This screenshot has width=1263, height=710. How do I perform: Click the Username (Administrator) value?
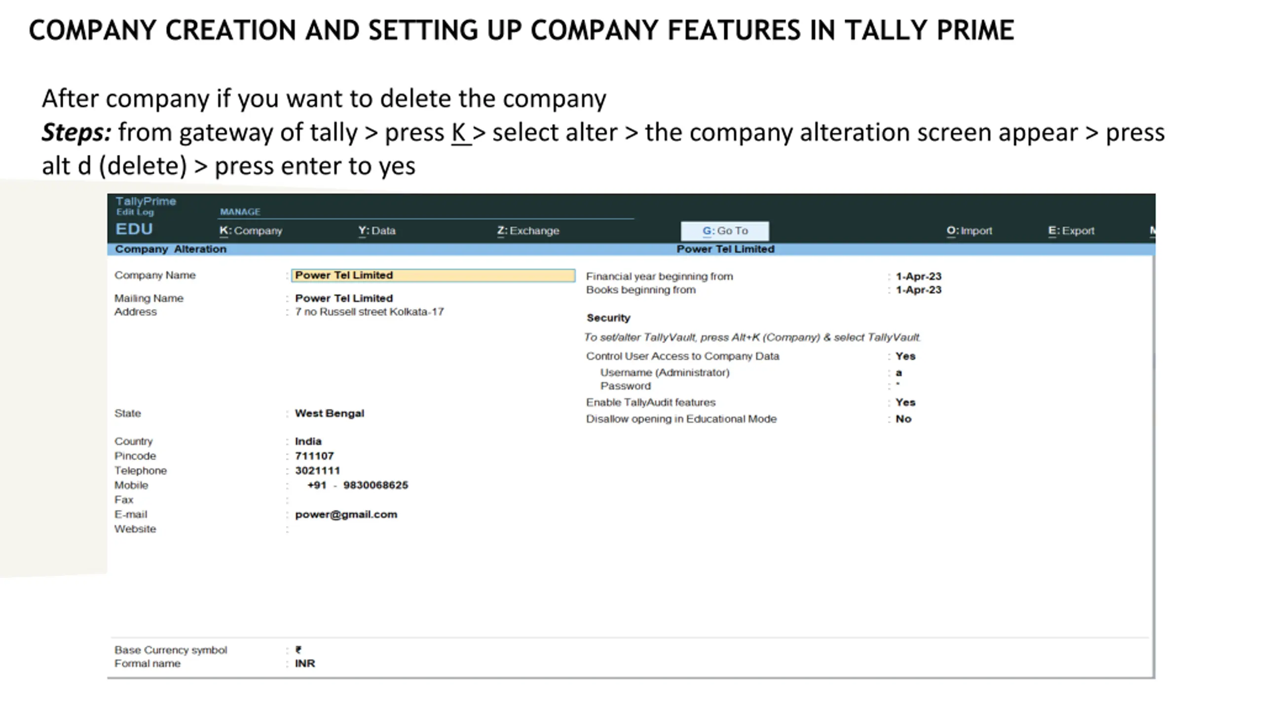898,373
